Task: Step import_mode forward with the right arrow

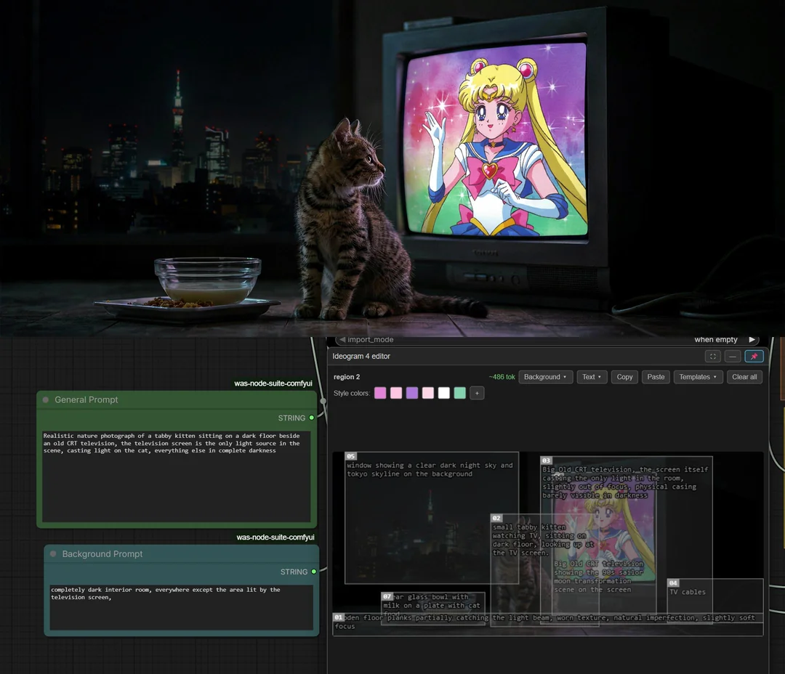Action: 752,340
